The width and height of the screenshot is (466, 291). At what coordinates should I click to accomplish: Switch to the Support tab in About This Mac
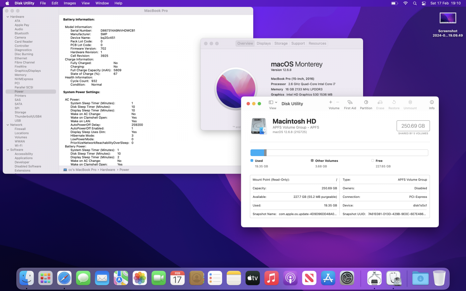[298, 43]
